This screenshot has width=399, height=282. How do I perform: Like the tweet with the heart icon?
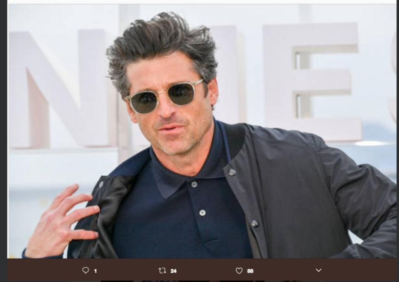pos(239,271)
